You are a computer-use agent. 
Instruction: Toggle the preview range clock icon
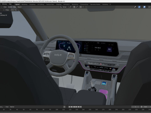(x=141, y=107)
